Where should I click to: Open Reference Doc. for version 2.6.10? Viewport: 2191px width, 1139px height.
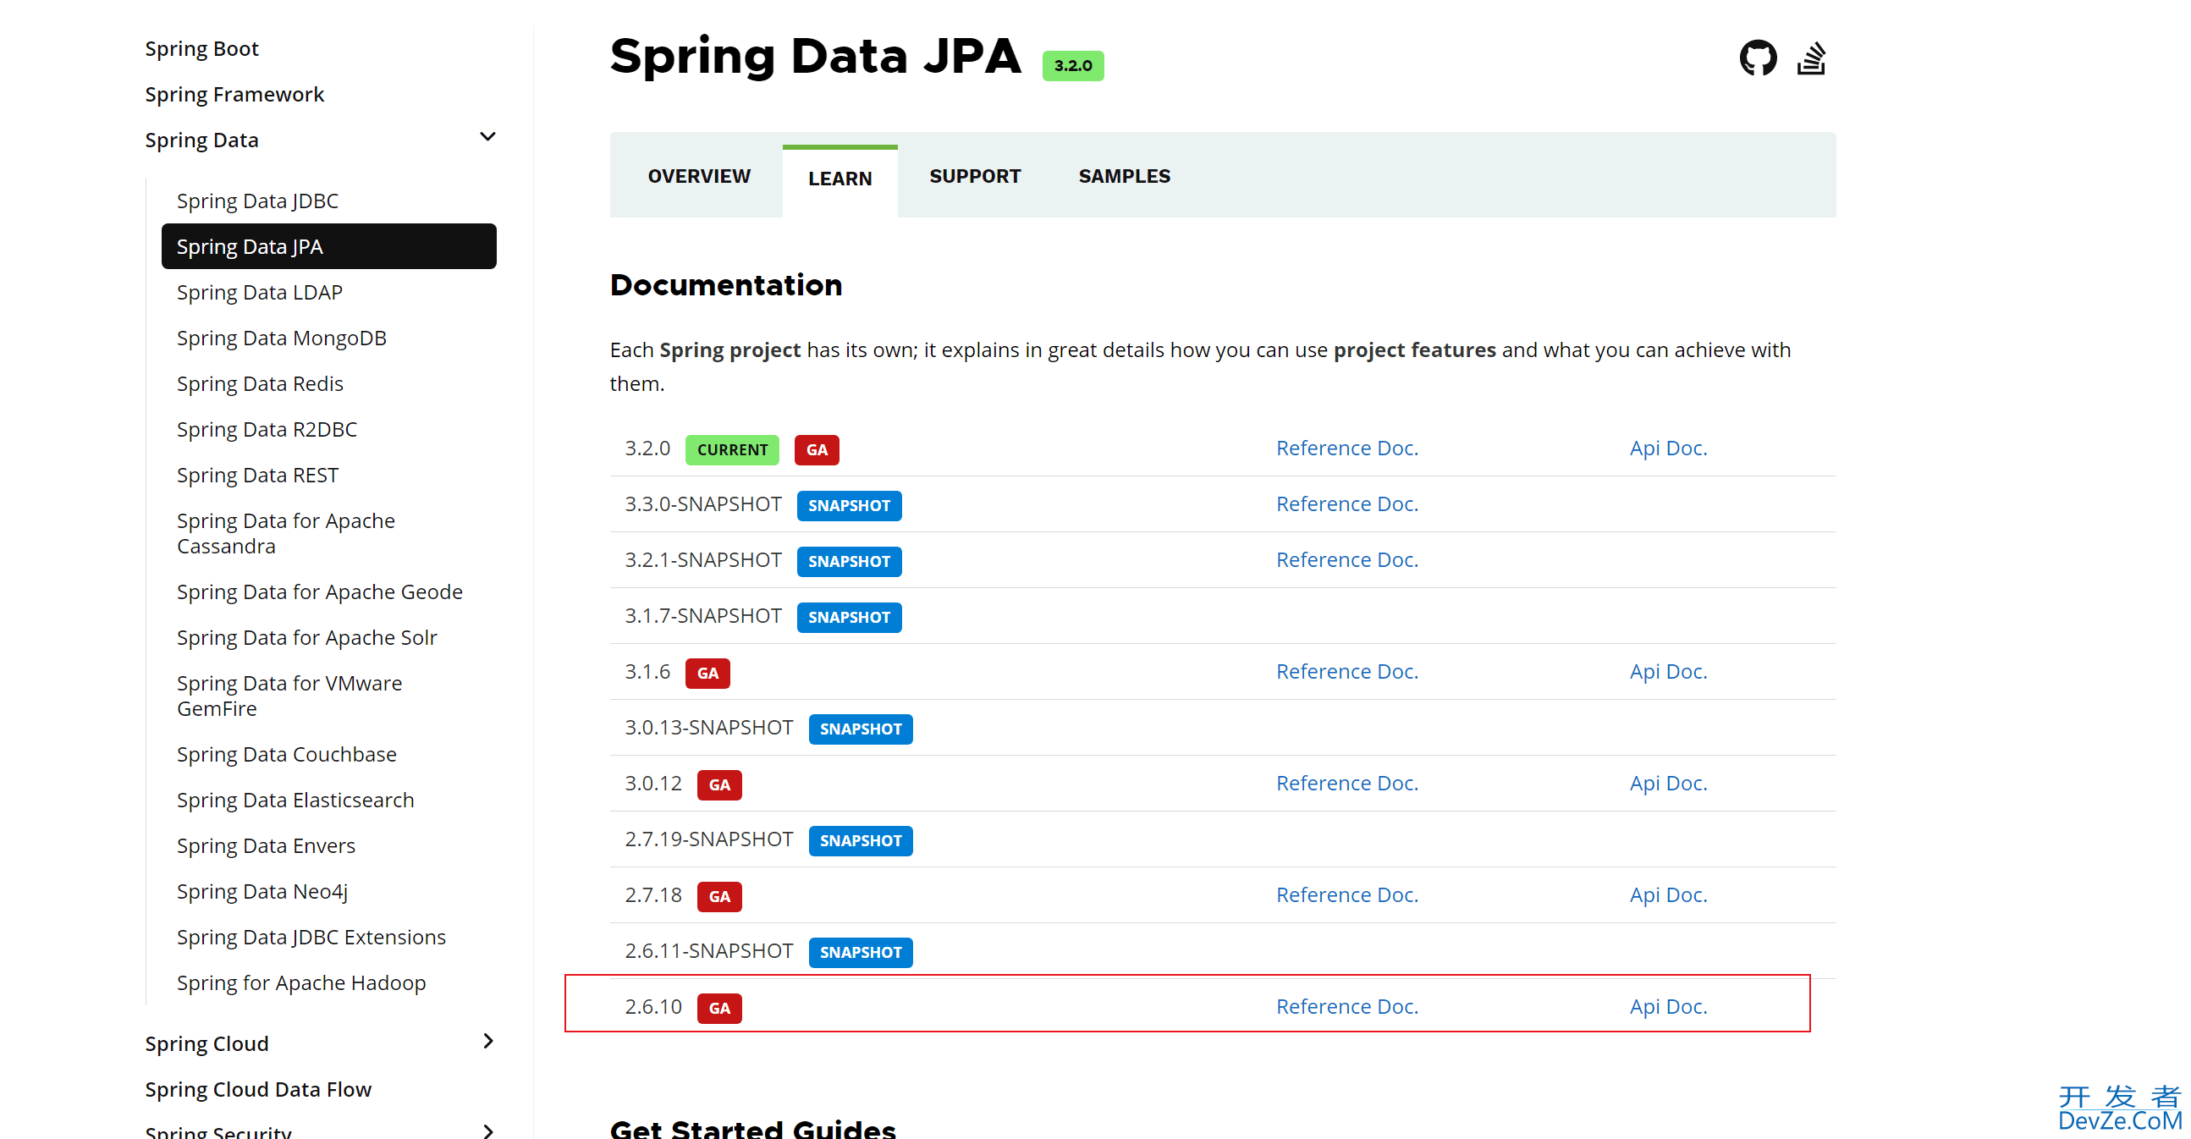coord(1347,1006)
